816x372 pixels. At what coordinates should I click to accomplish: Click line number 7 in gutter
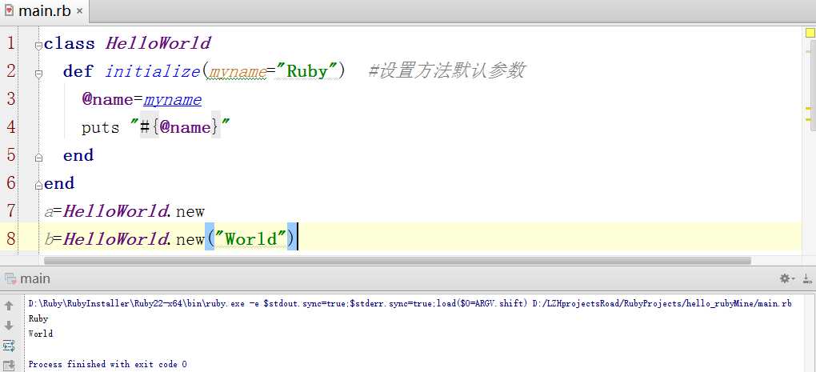click(10, 210)
